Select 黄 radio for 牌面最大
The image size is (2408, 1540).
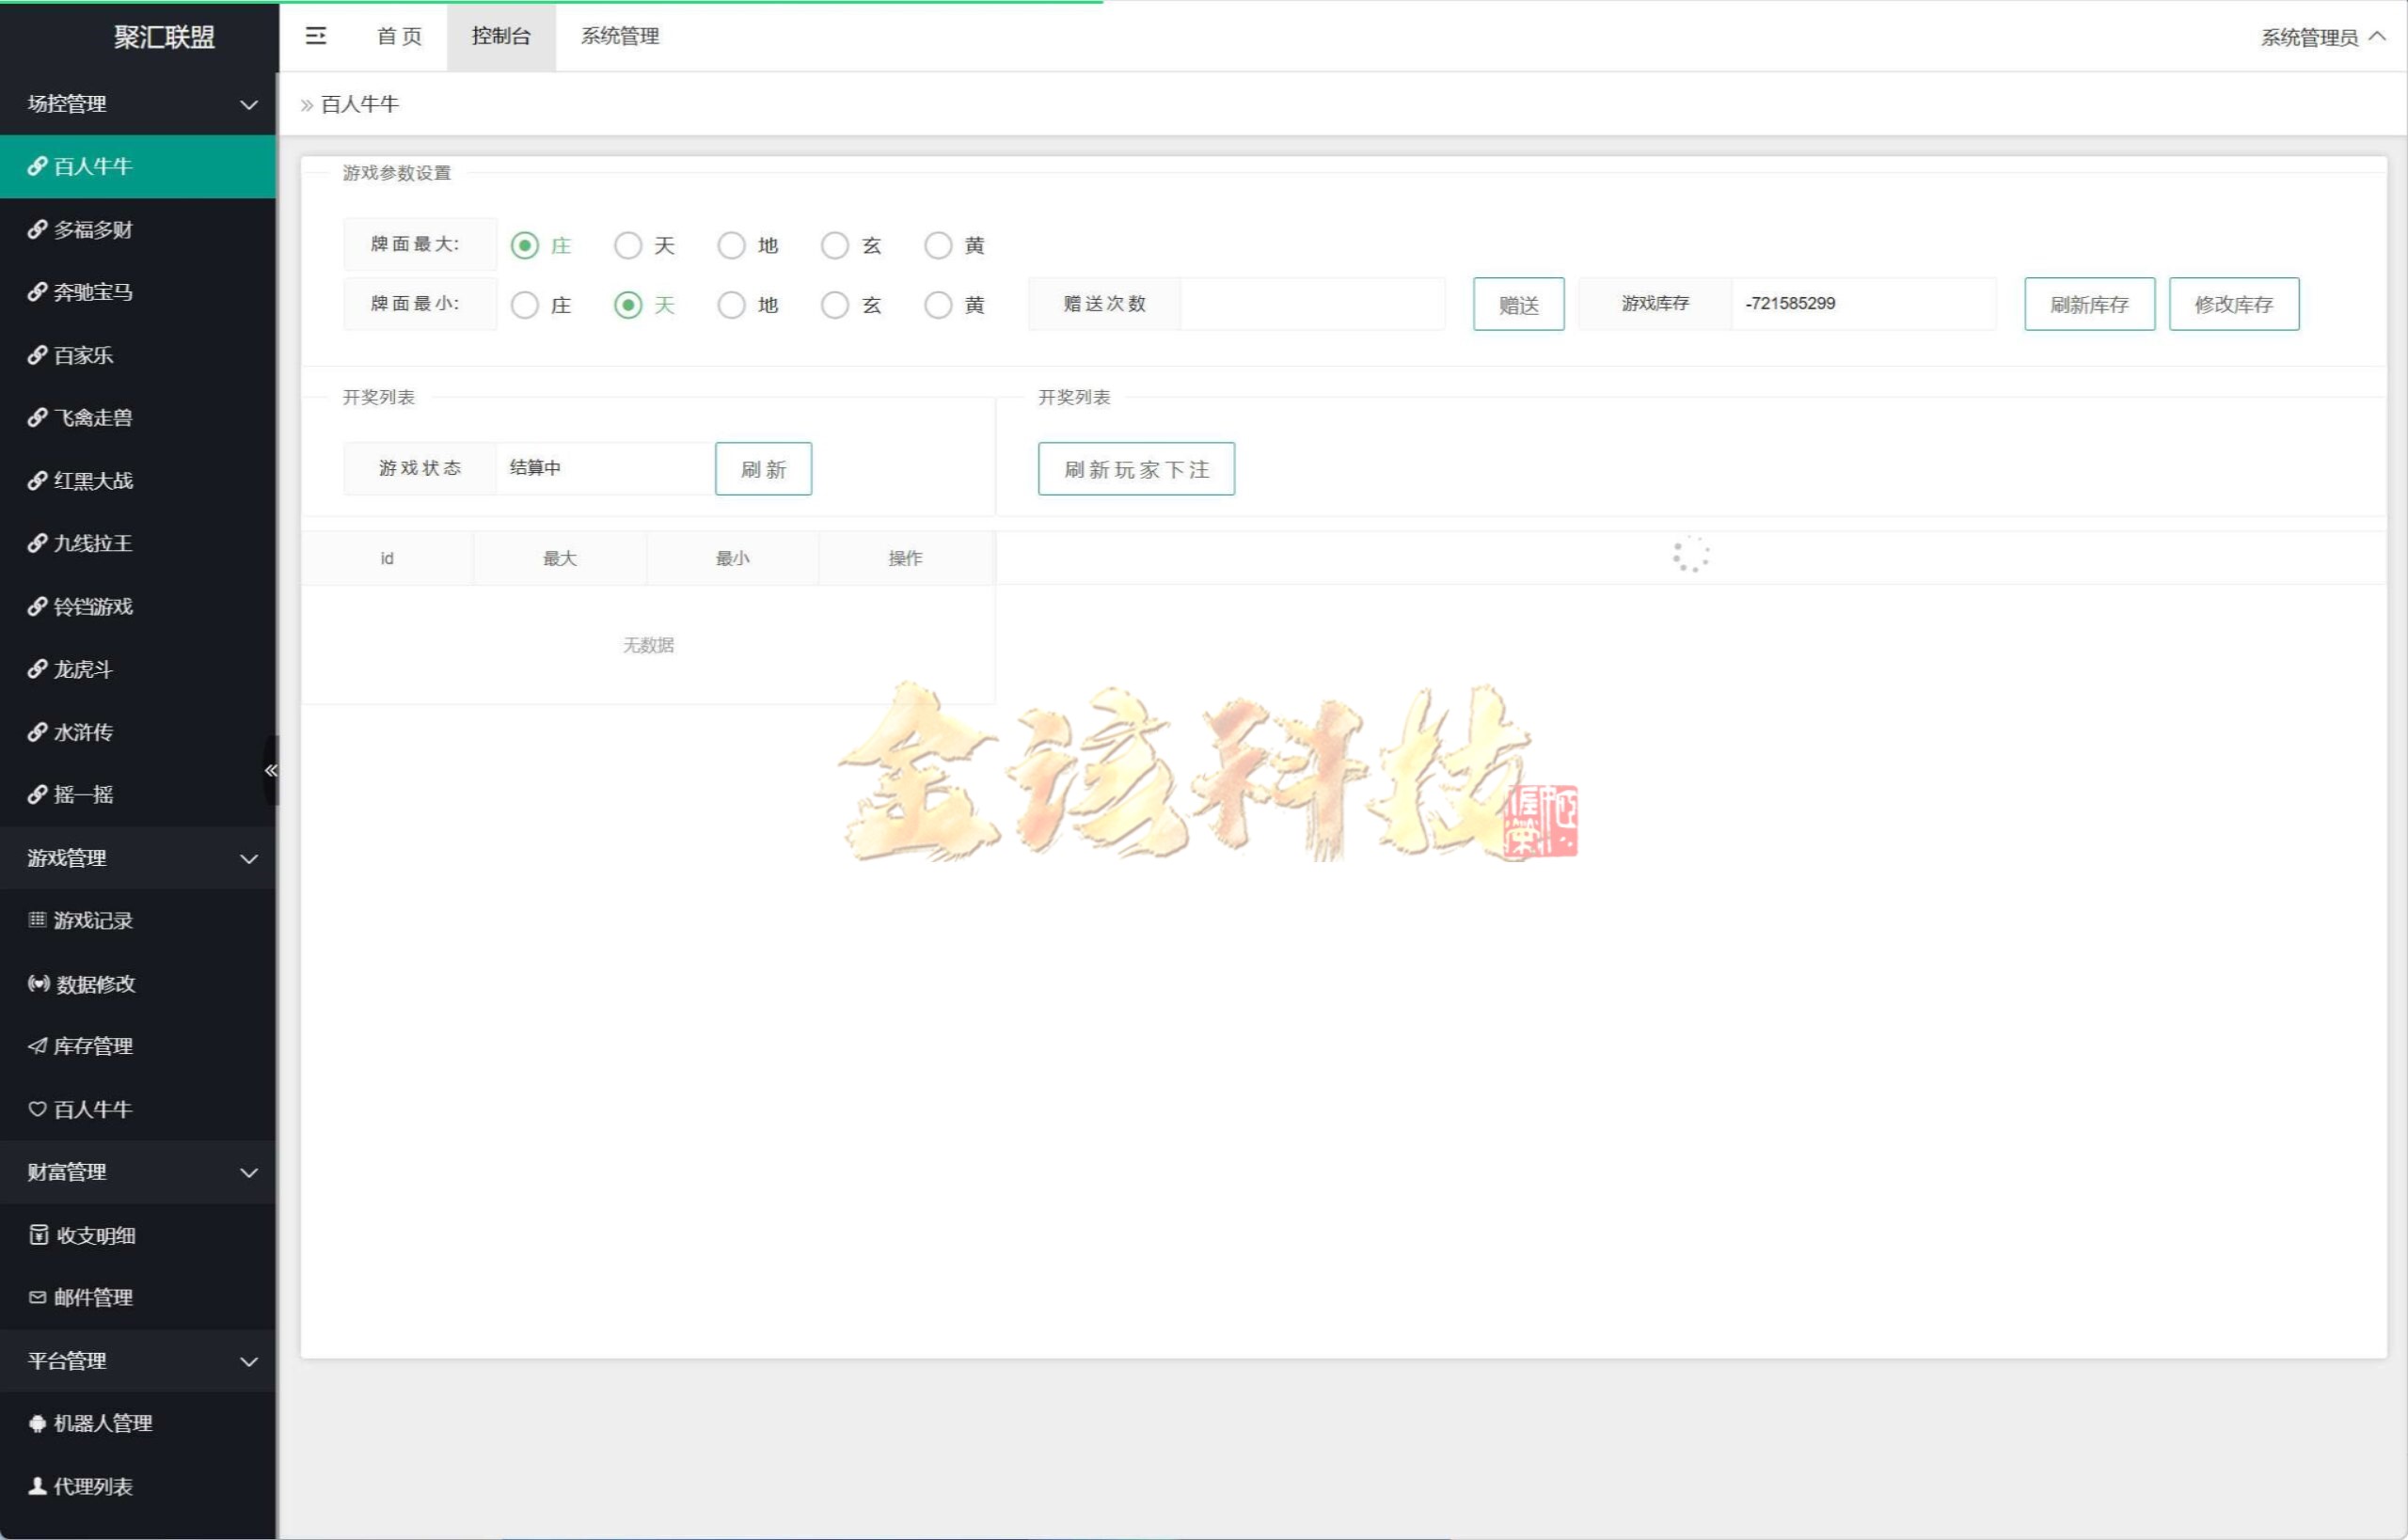click(x=939, y=245)
